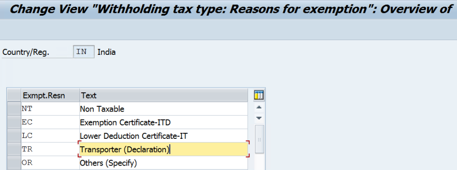Grab the table vertical scrollbar handle
This screenshot has height=170, width=457.
coord(259,139)
